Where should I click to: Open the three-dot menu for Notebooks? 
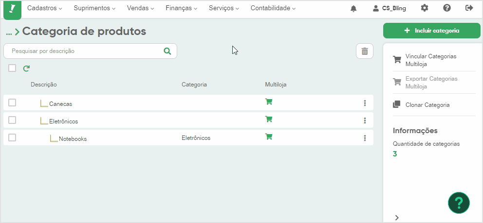click(x=365, y=138)
